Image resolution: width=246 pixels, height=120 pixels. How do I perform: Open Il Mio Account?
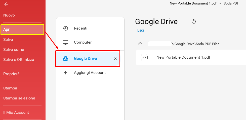16,112
